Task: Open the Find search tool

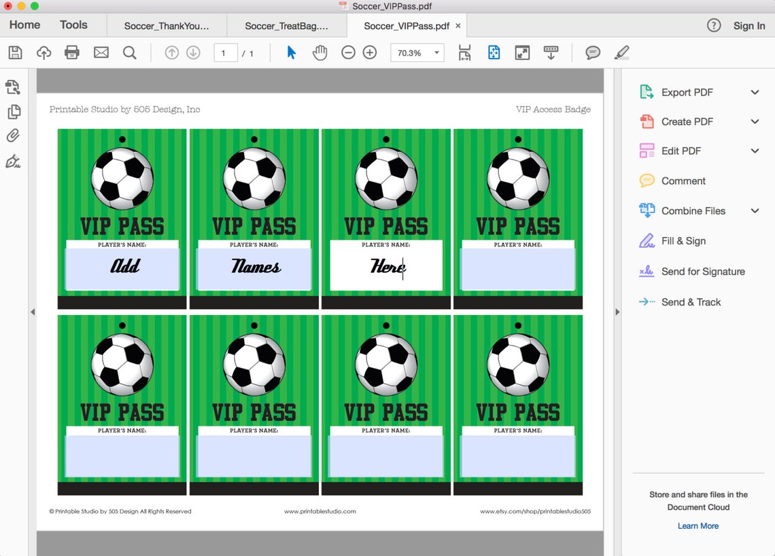Action: click(x=129, y=52)
